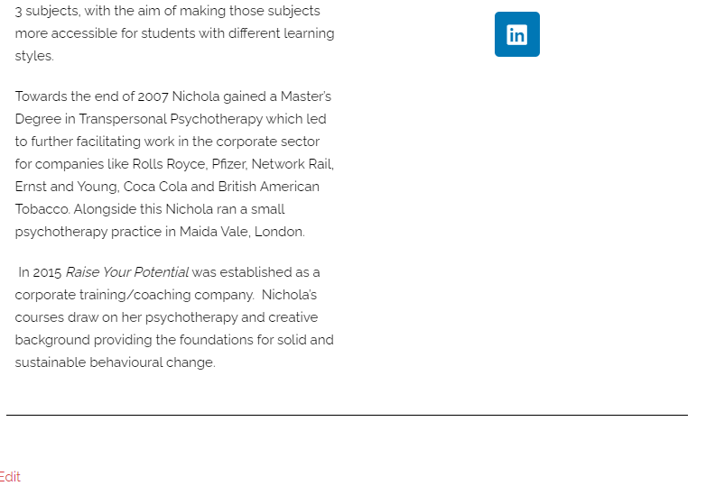
Task: Click the word "Pfizer"
Action: (227, 164)
